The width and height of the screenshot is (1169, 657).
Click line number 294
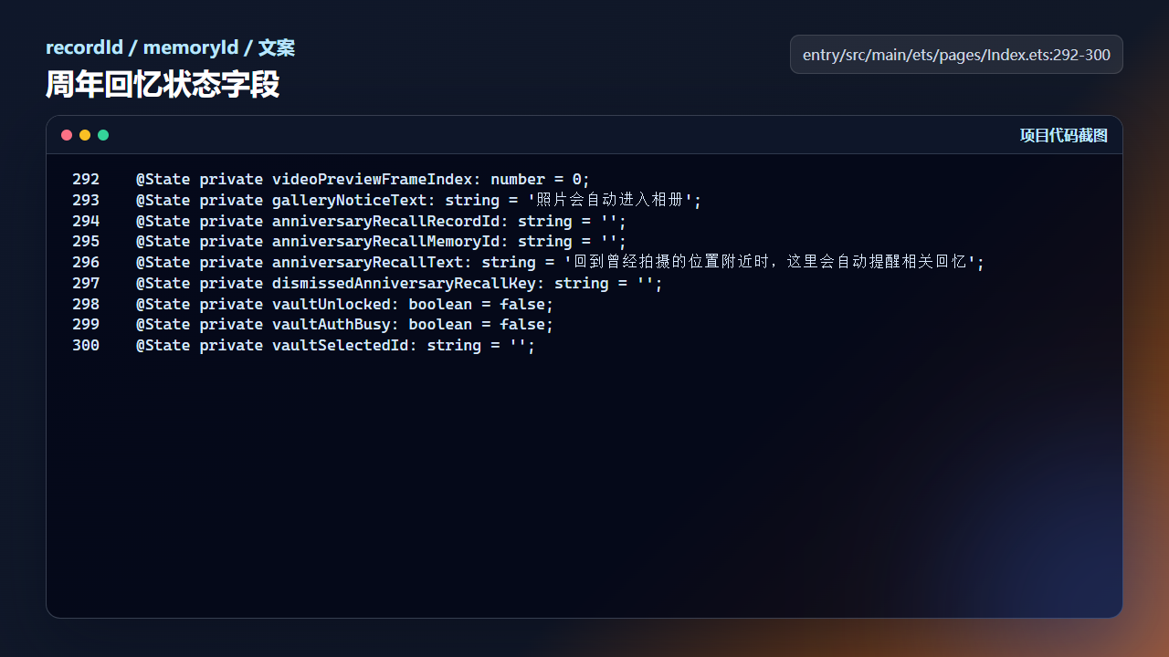(86, 221)
